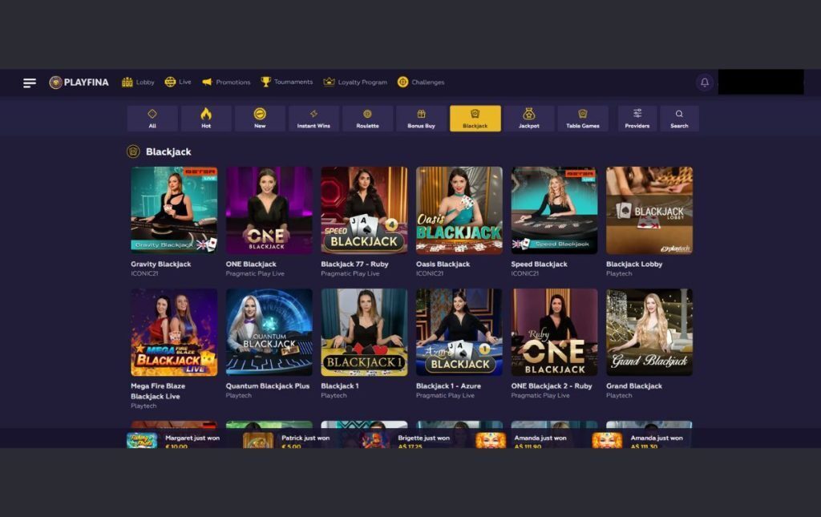
Task: Open the Providers filter
Action: [x=637, y=119]
